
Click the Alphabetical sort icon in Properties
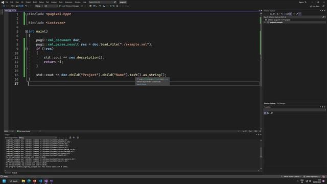[268, 113]
